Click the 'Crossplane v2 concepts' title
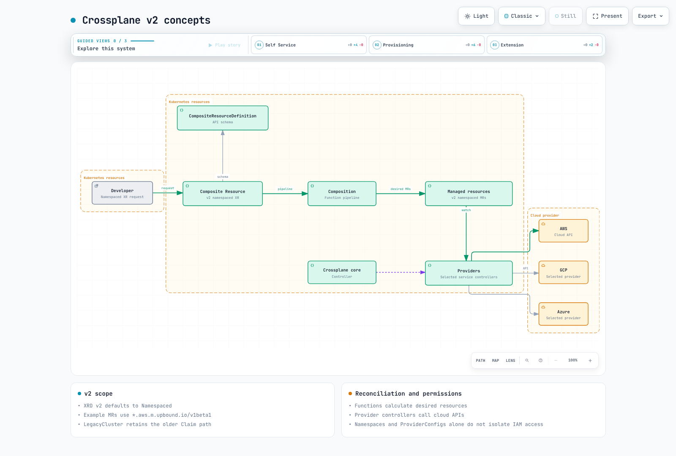Viewport: 676px width, 456px height. click(146, 20)
